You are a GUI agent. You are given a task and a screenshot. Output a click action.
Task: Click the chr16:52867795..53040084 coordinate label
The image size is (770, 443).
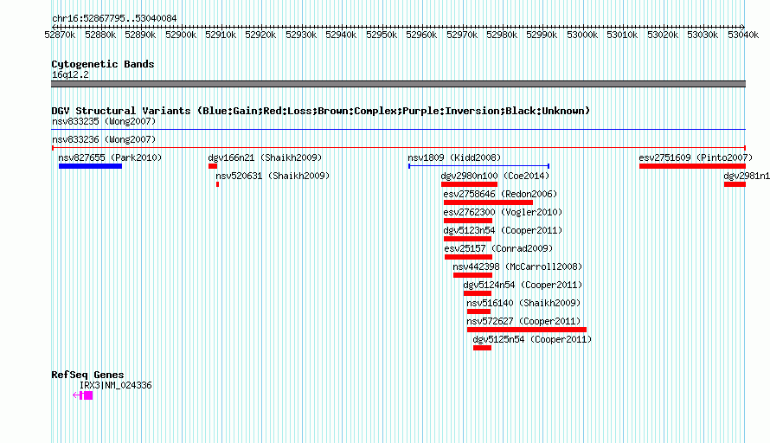point(114,18)
